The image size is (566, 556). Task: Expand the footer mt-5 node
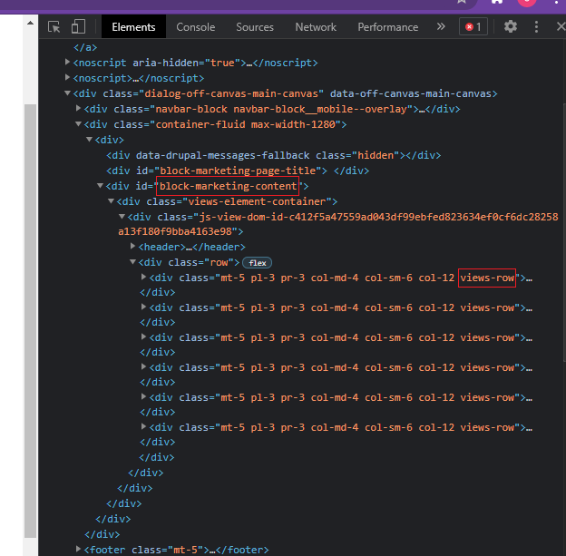(78, 549)
